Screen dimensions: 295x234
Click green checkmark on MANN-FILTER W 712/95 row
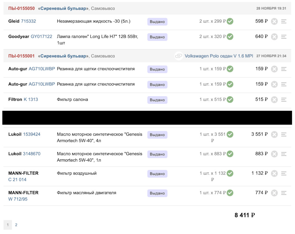click(230, 193)
